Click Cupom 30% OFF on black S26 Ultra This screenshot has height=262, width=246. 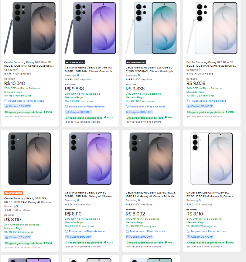pyautogui.click(x=18, y=106)
